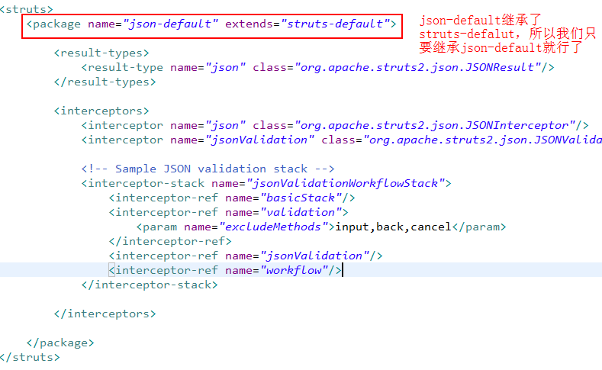Click interceptor-ref name "jsonValidation" value
The height and width of the screenshot is (370, 602).
[315, 256]
